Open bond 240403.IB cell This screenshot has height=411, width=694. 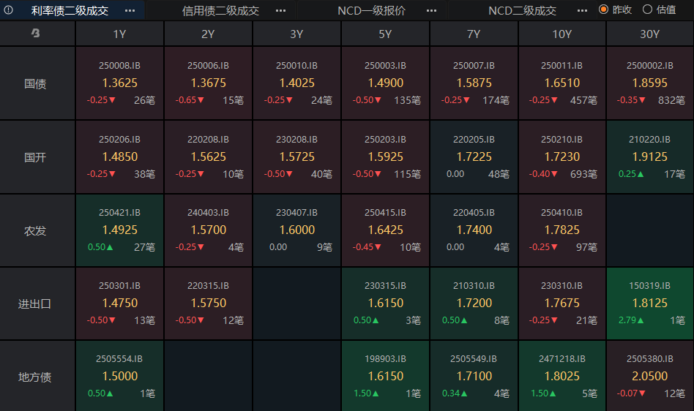tap(208, 230)
